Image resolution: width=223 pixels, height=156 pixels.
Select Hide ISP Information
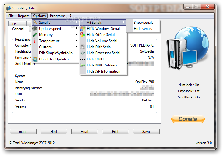pyautogui.click(x=103, y=71)
